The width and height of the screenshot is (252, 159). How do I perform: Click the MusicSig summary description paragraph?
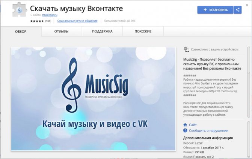[x=212, y=64]
